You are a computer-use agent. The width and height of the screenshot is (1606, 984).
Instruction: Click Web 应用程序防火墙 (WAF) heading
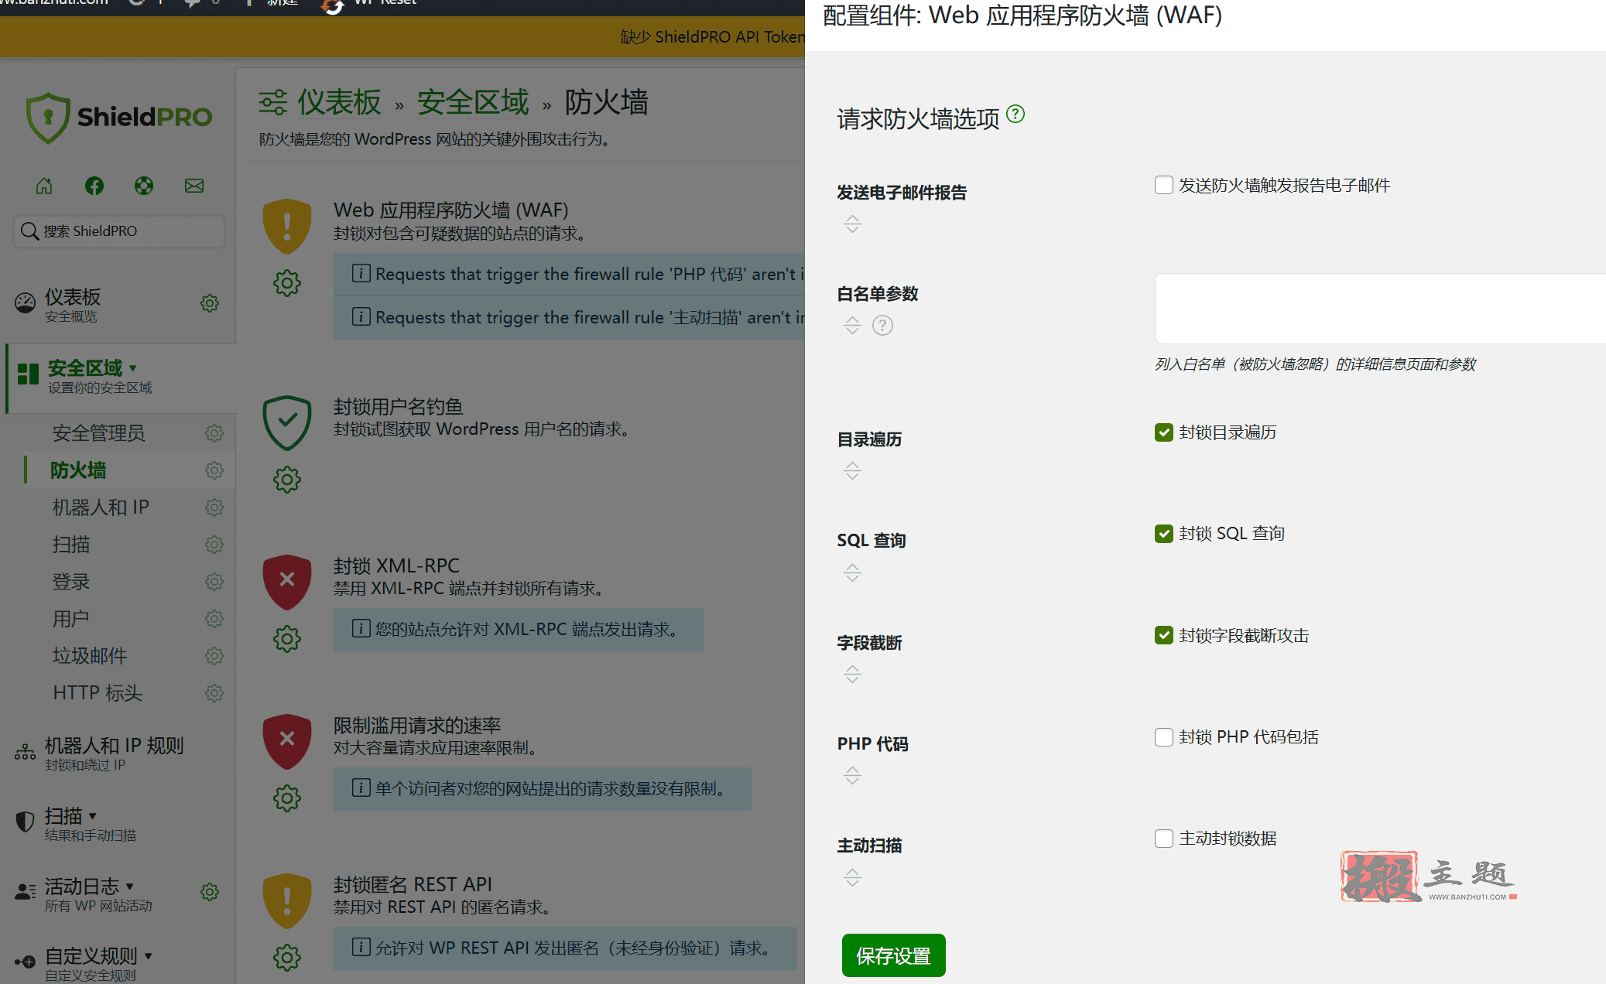pyautogui.click(x=451, y=210)
